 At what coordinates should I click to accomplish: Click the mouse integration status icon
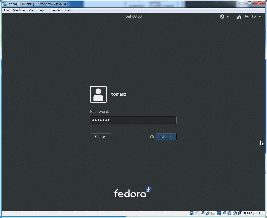pos(235,213)
